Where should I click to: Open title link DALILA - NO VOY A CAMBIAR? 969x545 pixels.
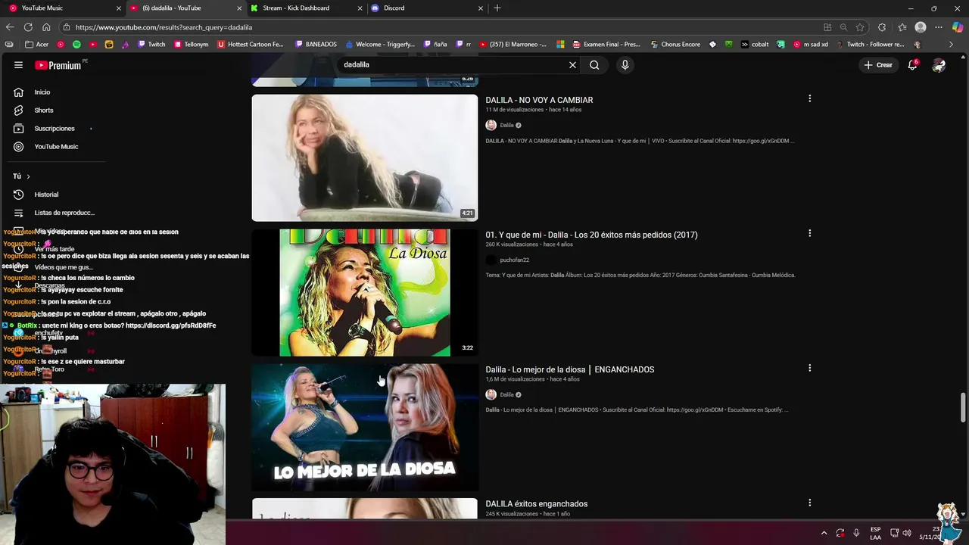point(539,100)
